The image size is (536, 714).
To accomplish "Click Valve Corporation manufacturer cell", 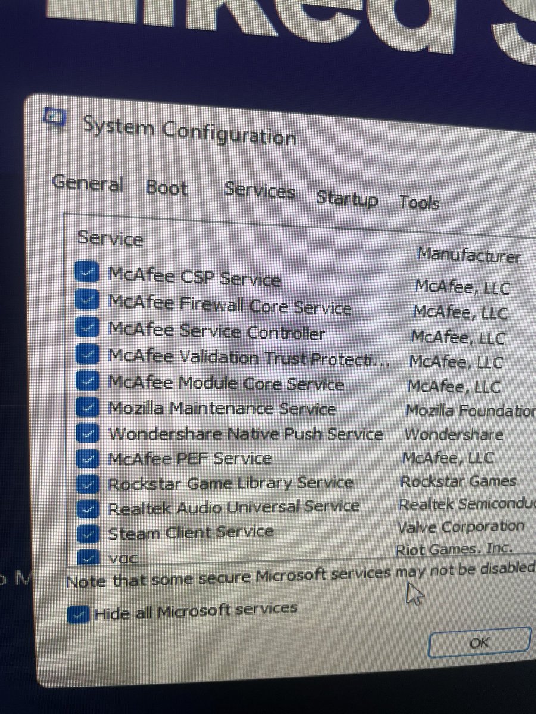I will (x=460, y=527).
